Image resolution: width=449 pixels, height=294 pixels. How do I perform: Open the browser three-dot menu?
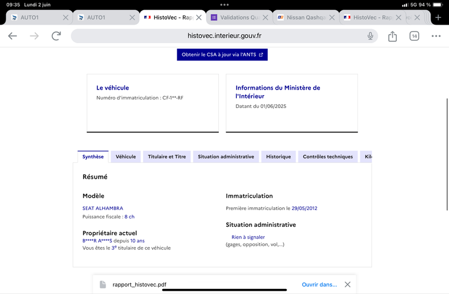coord(436,36)
